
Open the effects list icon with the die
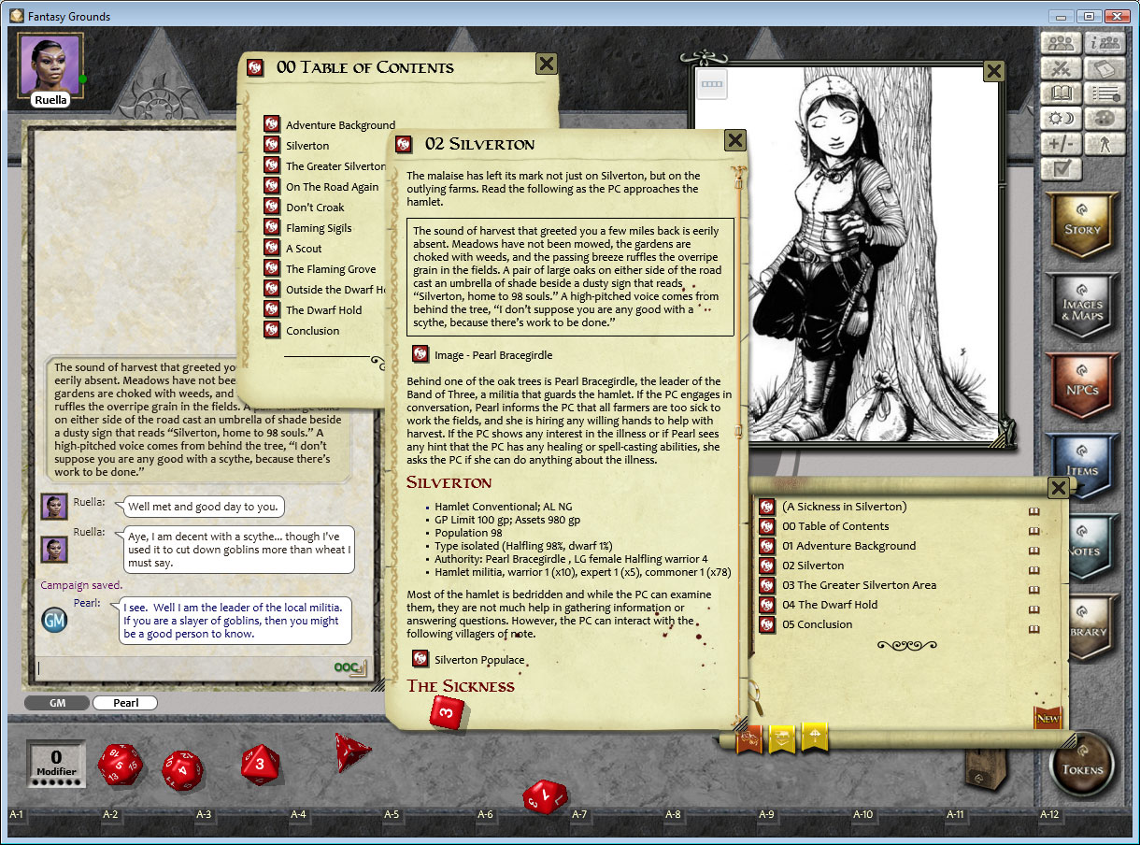1105,94
